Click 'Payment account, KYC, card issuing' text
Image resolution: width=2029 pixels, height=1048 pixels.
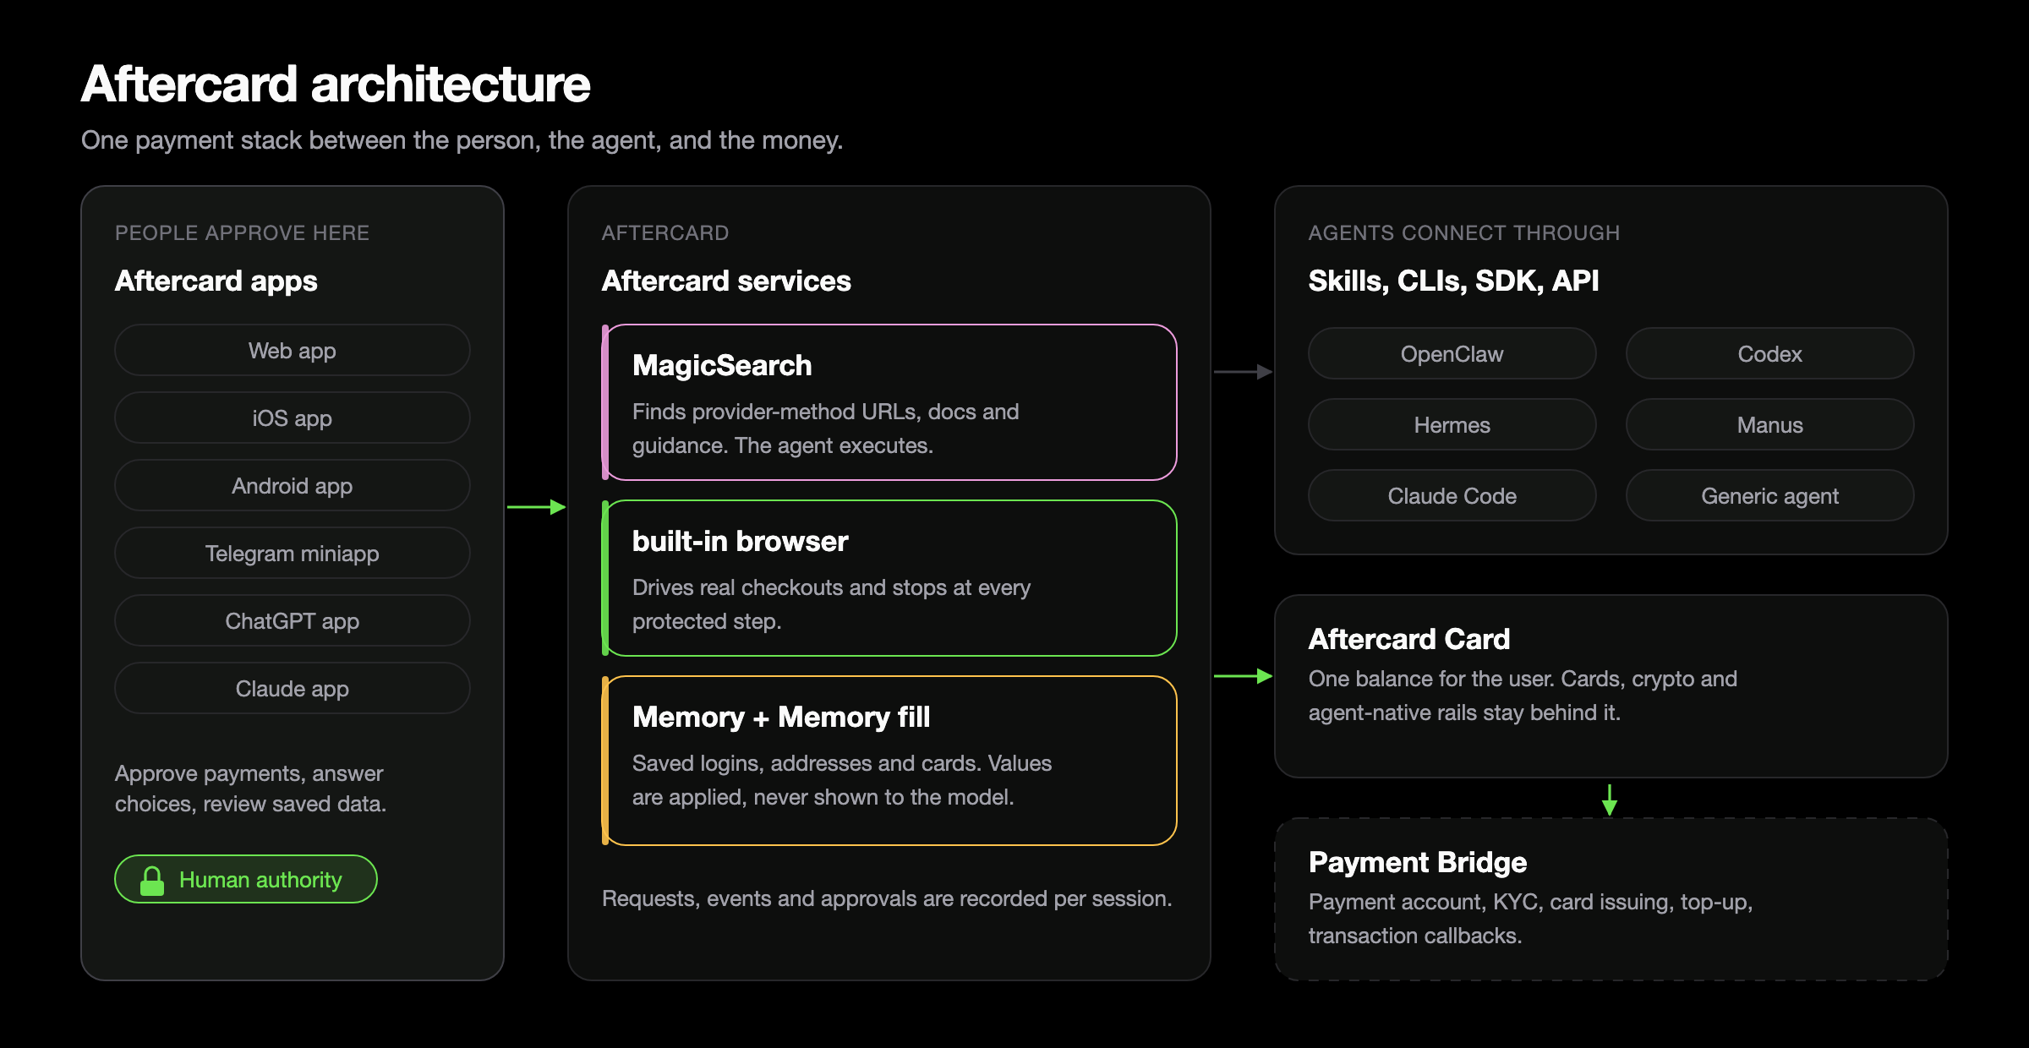pyautogui.click(x=1531, y=919)
